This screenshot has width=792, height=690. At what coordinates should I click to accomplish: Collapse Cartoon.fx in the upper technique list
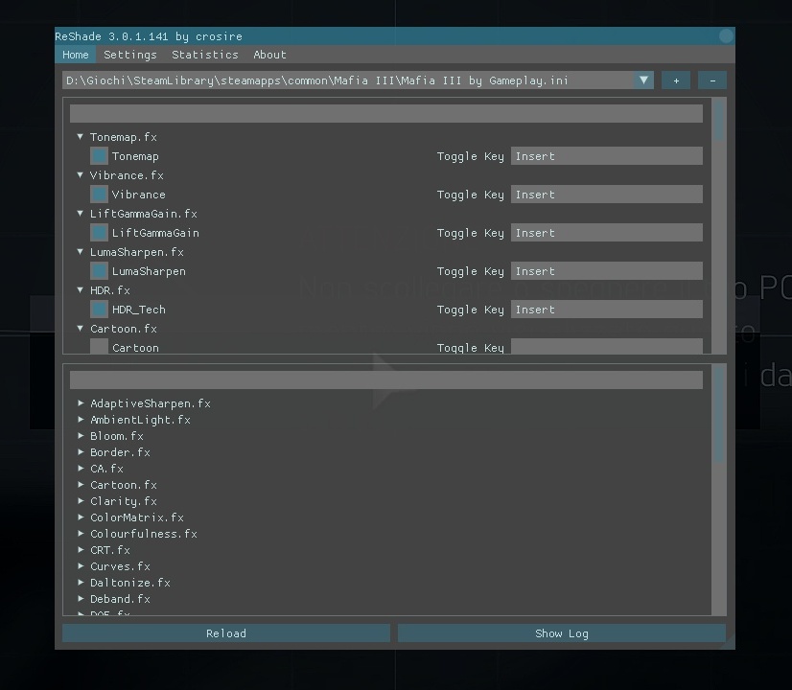80,329
